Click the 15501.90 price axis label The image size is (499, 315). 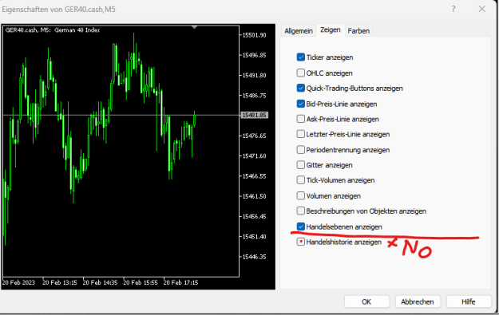point(254,35)
